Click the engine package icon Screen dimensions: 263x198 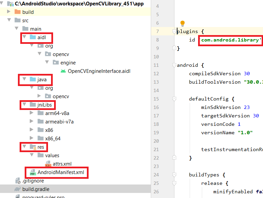tap(56, 62)
